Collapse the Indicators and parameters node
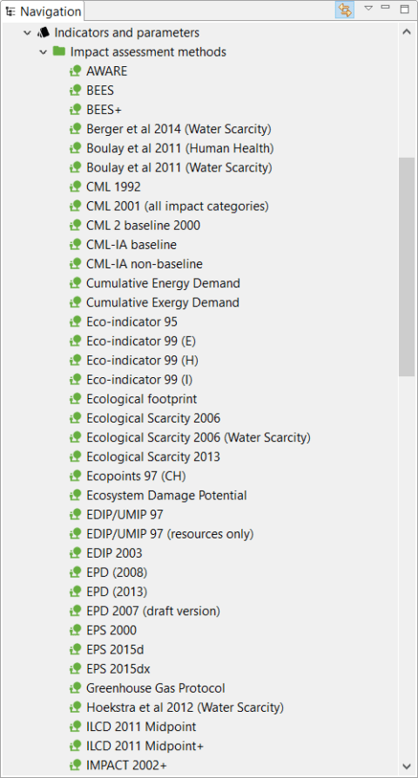 click(x=27, y=33)
